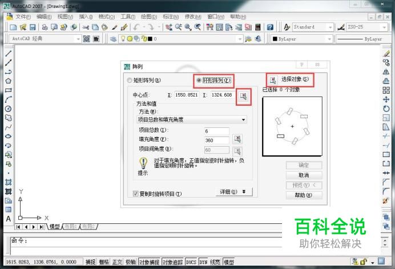Select the Circle draw tool
Viewport: 395px width, 269px height.
click(9, 109)
